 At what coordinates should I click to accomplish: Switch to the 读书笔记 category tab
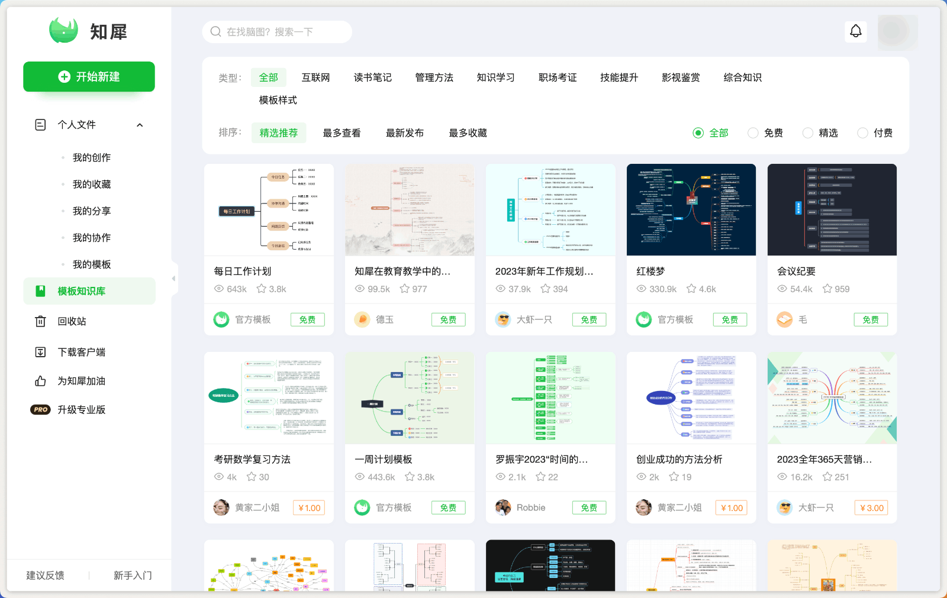click(x=372, y=77)
